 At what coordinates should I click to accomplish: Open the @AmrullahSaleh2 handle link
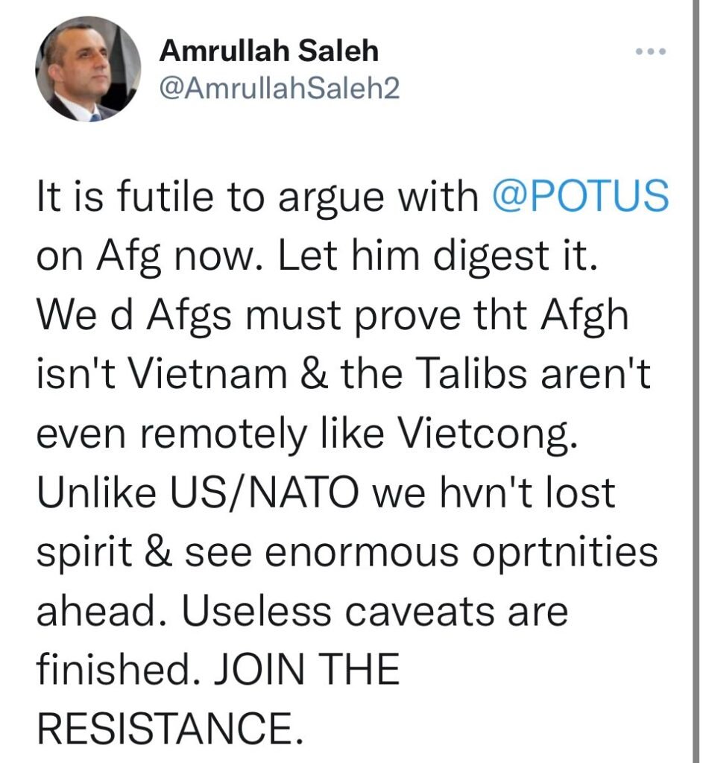[x=280, y=88]
